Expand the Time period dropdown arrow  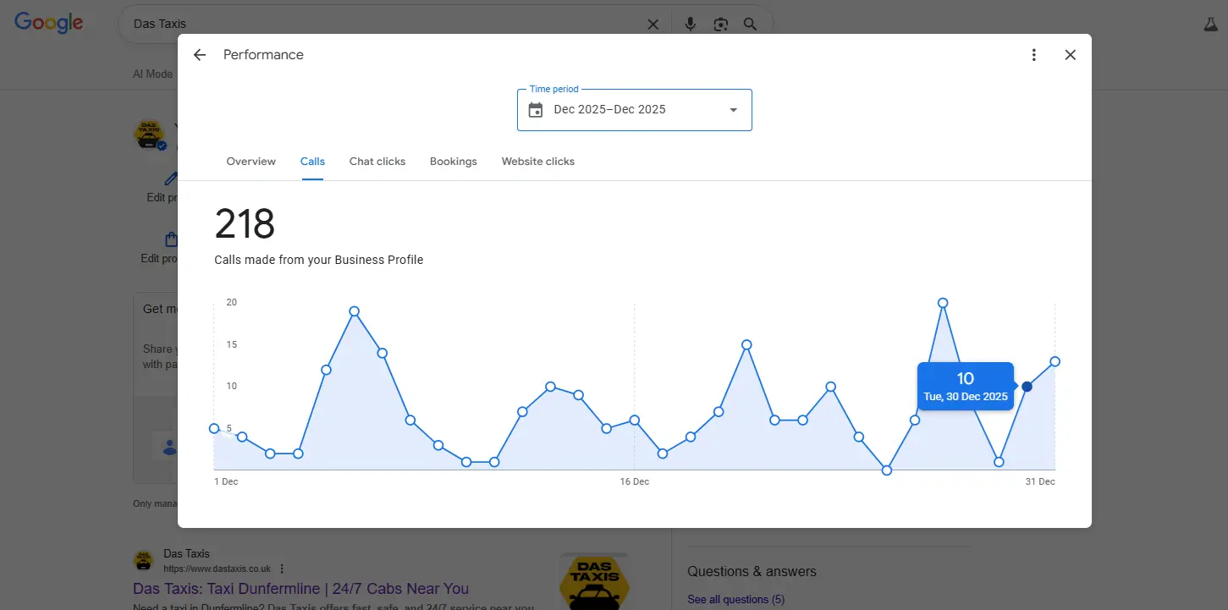coord(733,110)
